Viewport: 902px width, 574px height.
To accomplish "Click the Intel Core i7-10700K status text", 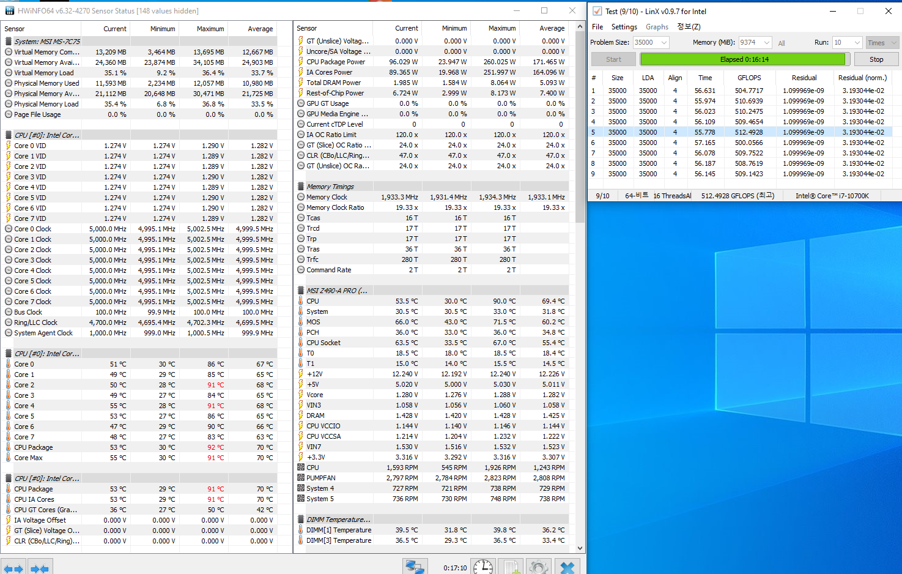I will (x=832, y=196).
